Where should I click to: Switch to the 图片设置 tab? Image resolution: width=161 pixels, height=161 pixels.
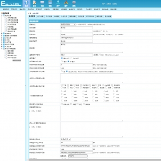[108, 16]
